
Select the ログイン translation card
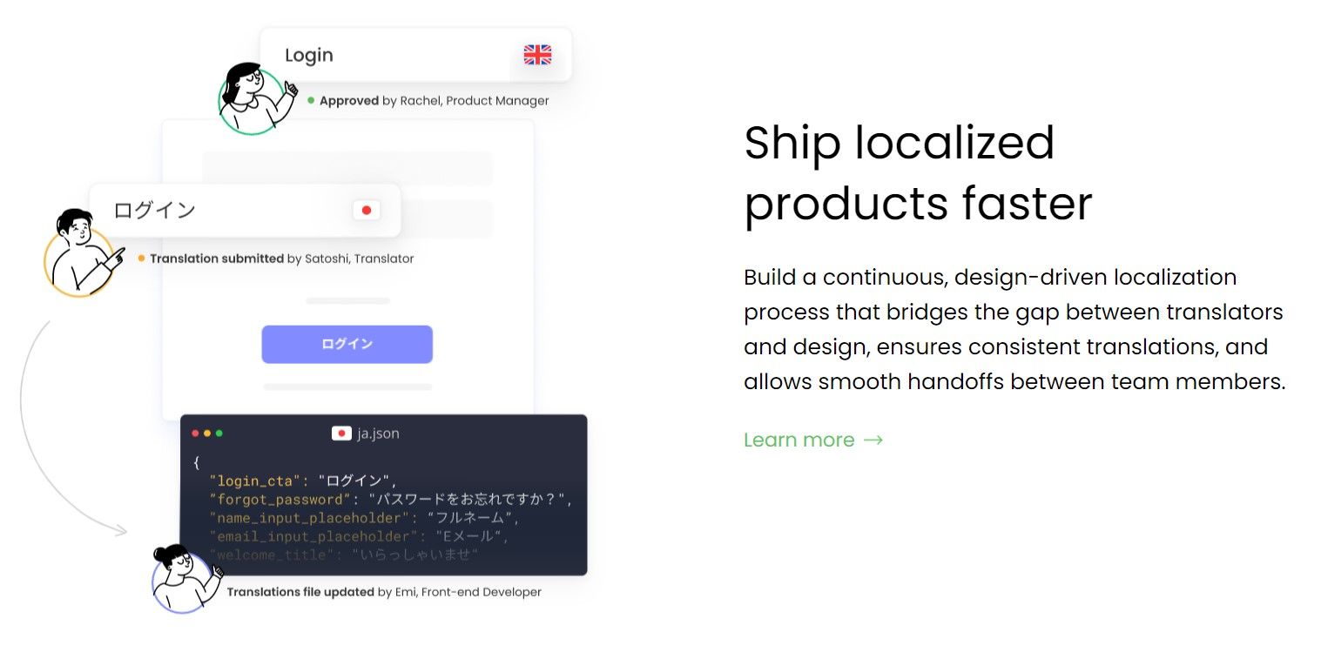[245, 210]
